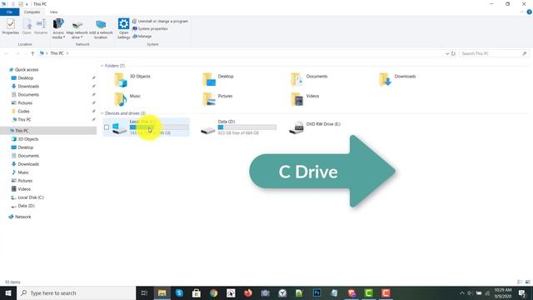Switch to the Large icons view layout
Screen dimensions: 533x300
coord(527,282)
